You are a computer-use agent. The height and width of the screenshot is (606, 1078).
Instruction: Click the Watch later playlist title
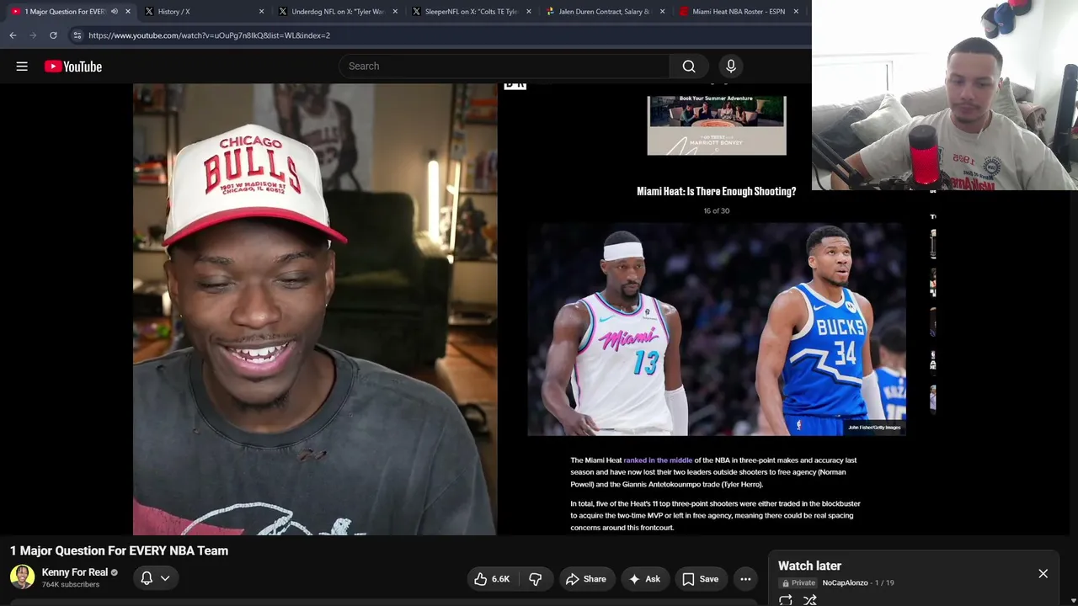pyautogui.click(x=809, y=566)
